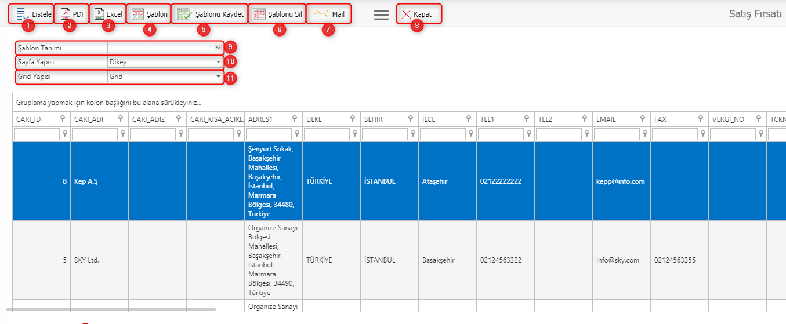Export the list as PDF
Viewport: 786px width, 324px height.
[73, 14]
